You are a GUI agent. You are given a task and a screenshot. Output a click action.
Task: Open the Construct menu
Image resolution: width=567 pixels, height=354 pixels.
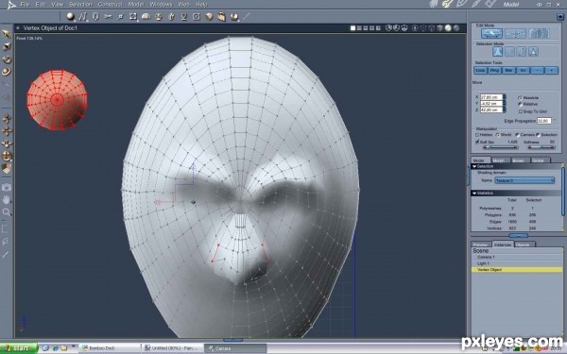click(110, 5)
